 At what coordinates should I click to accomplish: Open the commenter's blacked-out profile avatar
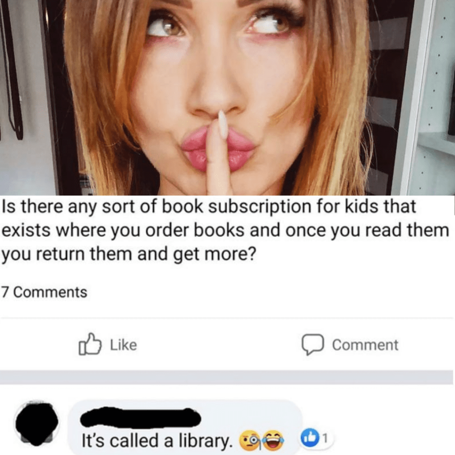tap(37, 424)
